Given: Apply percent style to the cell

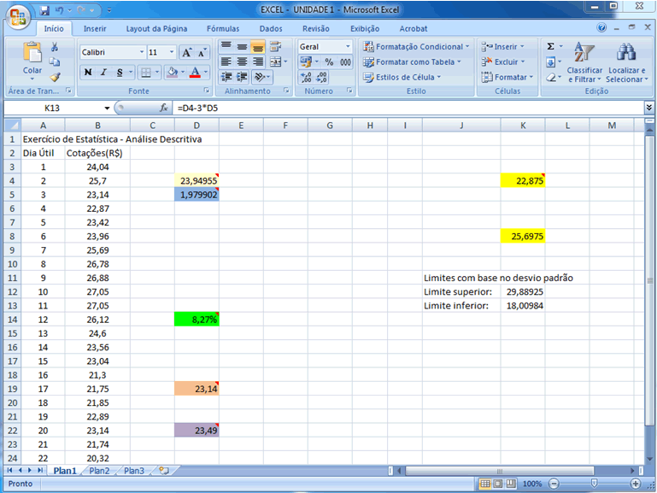Looking at the screenshot, I should click(329, 62).
